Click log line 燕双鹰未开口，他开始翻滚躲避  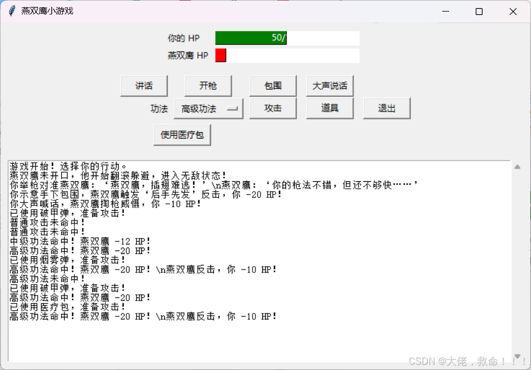coord(118,175)
